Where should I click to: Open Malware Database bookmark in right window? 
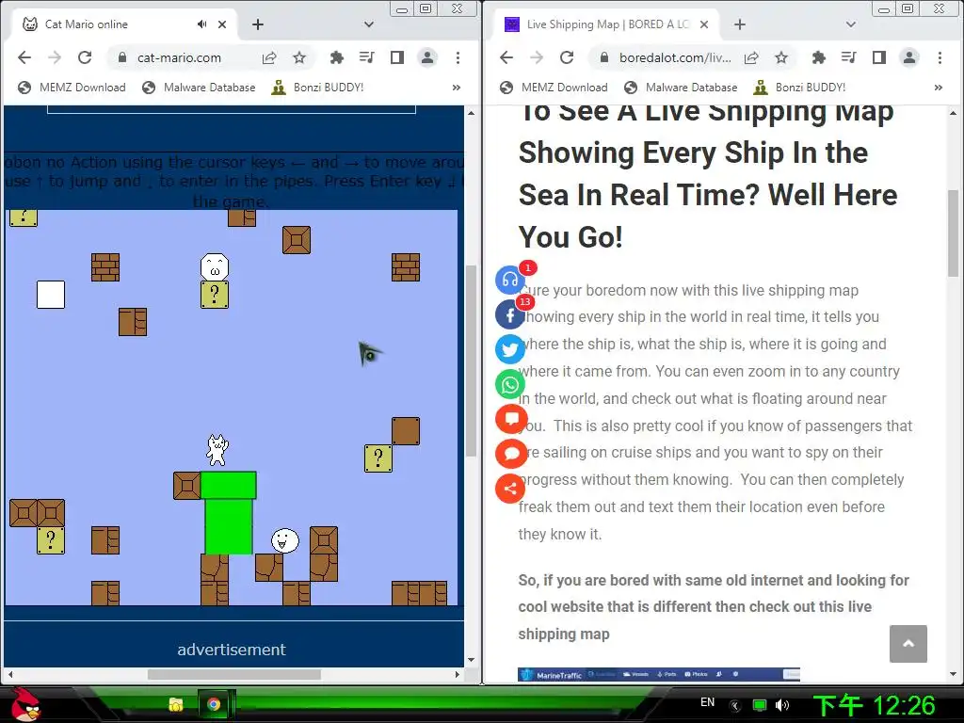[681, 88]
